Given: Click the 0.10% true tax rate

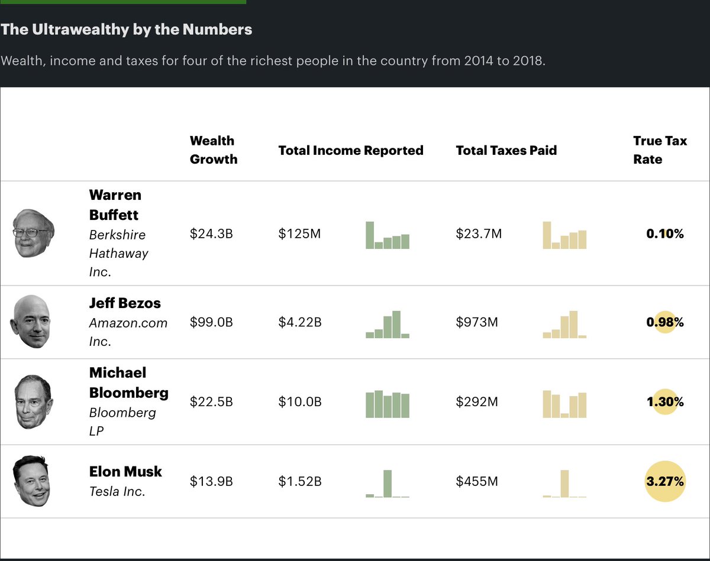Looking at the screenshot, I should (x=665, y=234).
